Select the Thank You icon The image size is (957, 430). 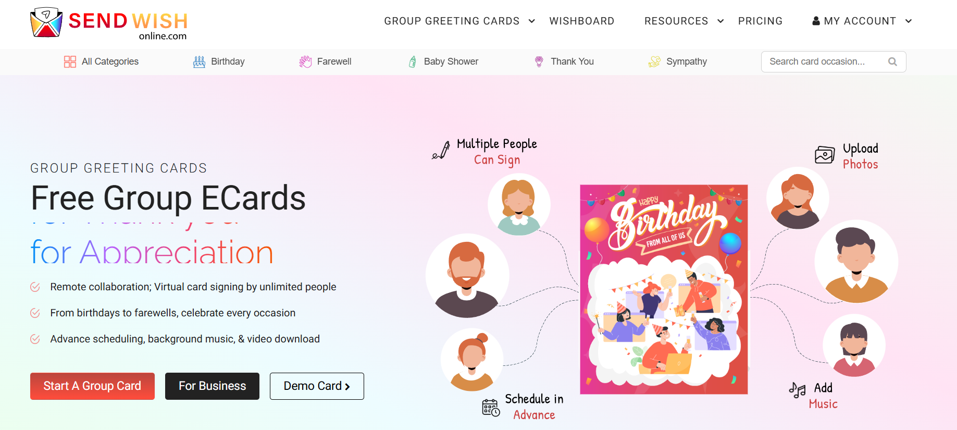(539, 62)
